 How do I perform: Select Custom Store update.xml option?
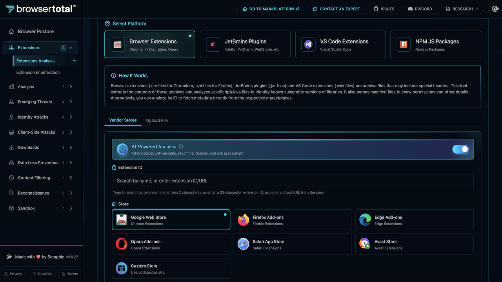click(x=171, y=268)
